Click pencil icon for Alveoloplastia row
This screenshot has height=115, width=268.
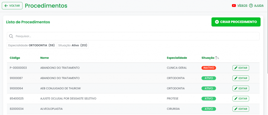click(x=236, y=109)
